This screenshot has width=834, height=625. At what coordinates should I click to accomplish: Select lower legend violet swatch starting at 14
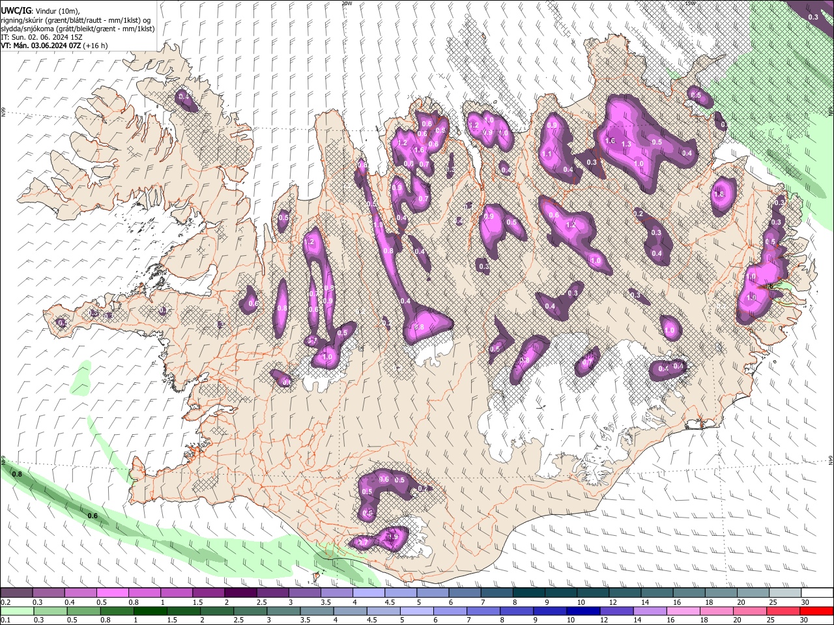[x=651, y=611]
